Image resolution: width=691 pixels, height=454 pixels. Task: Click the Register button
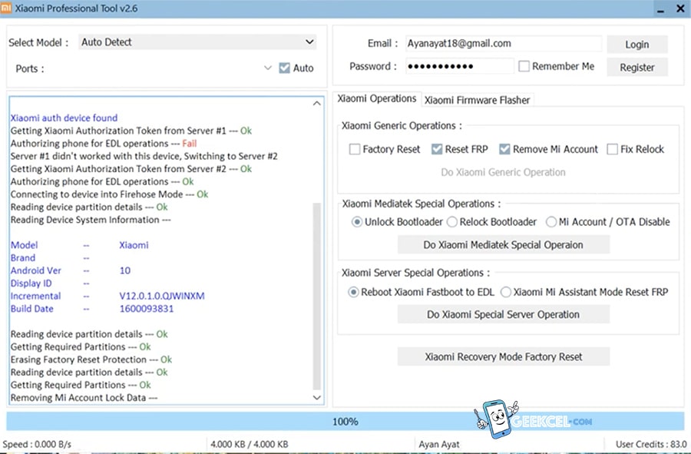point(636,68)
